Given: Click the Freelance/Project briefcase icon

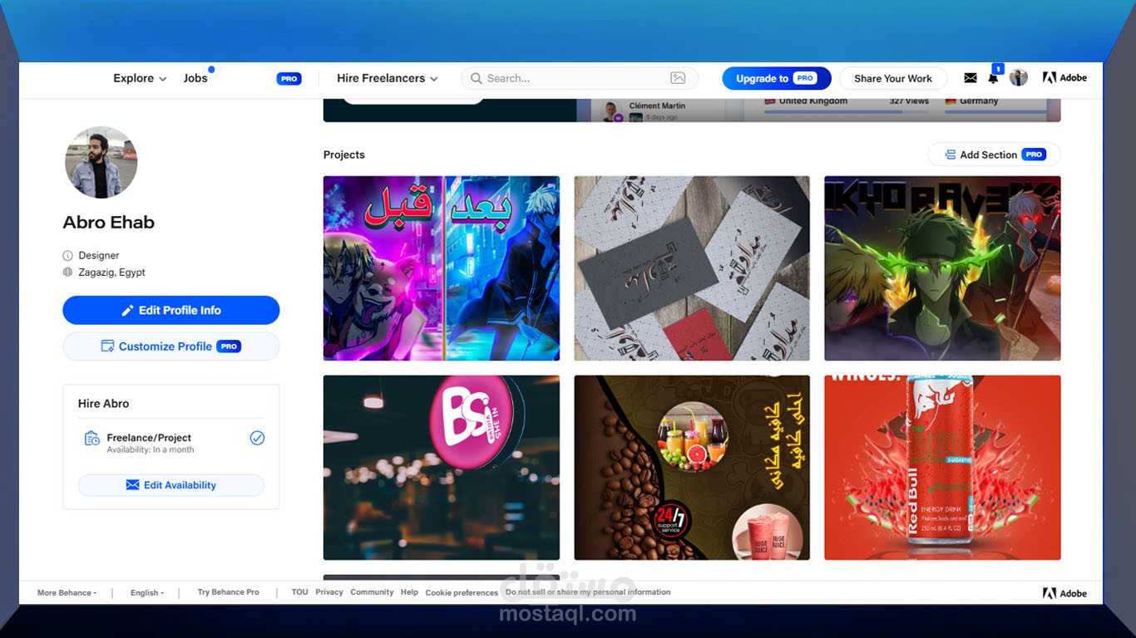Looking at the screenshot, I should point(92,439).
